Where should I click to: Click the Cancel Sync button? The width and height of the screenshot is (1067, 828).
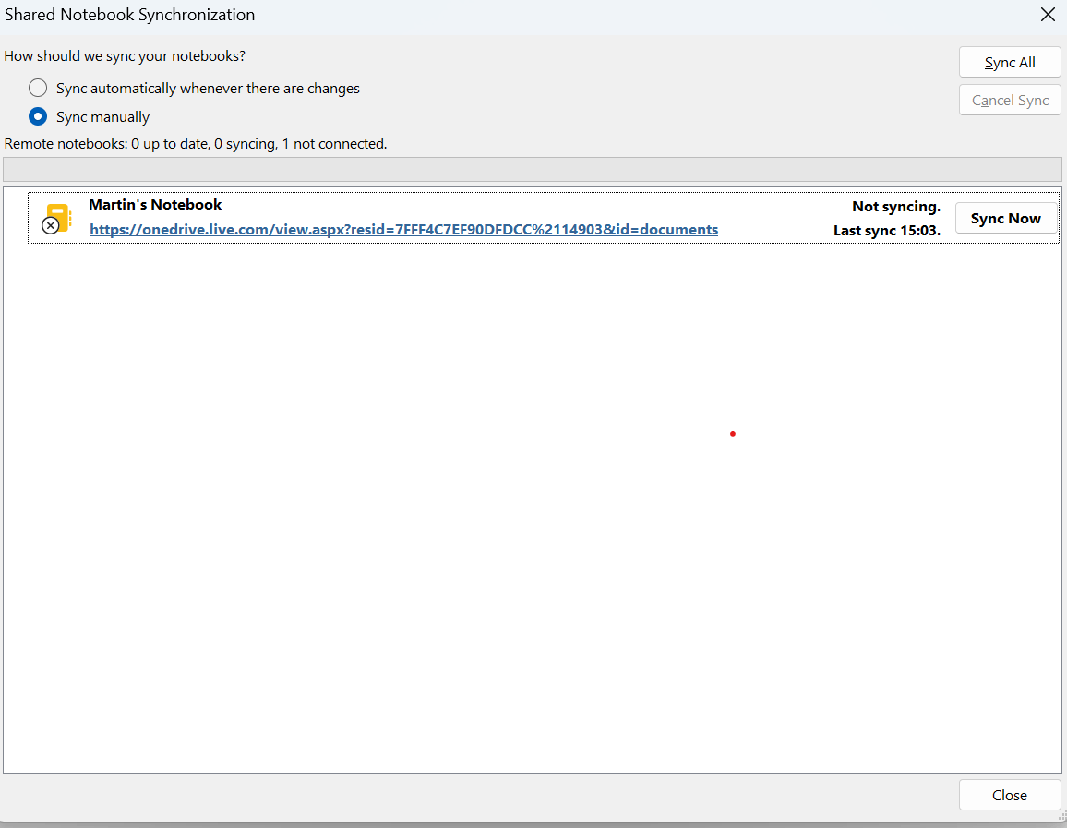(1009, 100)
